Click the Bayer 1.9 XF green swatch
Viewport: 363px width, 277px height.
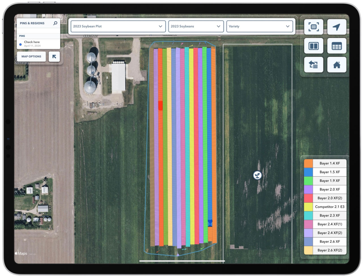pyautogui.click(x=308, y=181)
